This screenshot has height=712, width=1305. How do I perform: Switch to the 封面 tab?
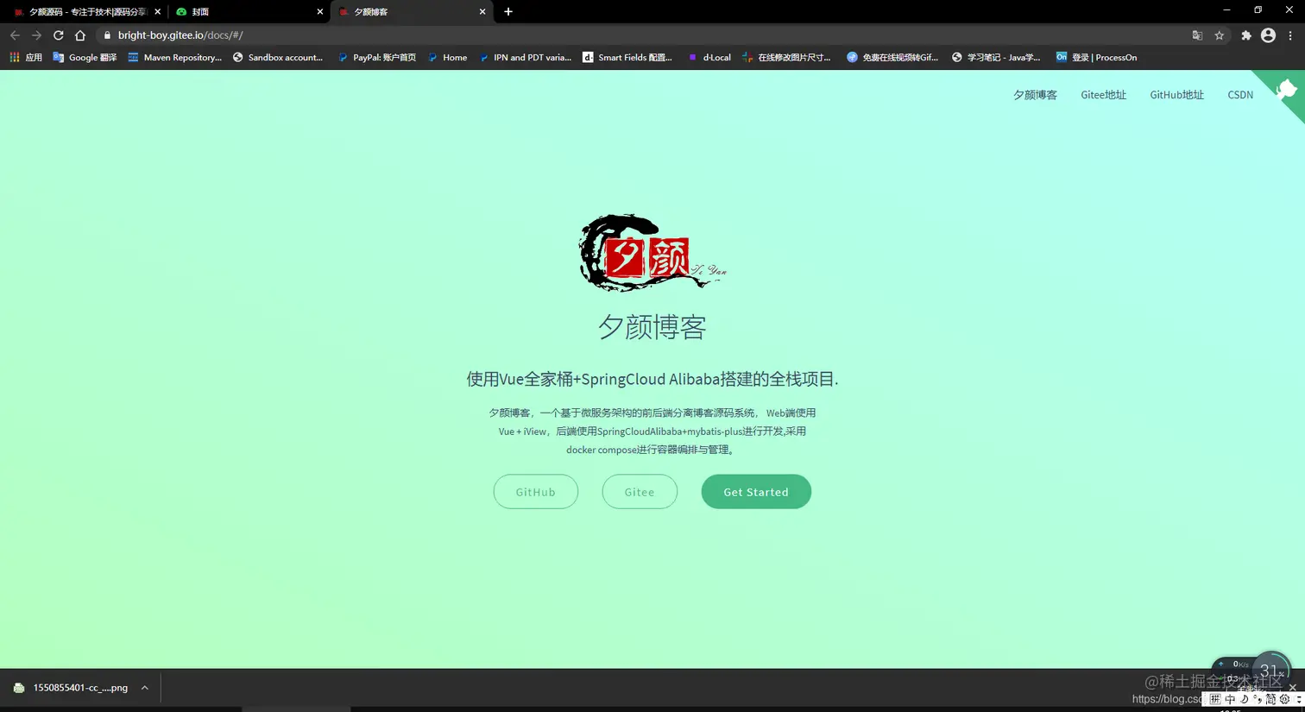point(199,11)
